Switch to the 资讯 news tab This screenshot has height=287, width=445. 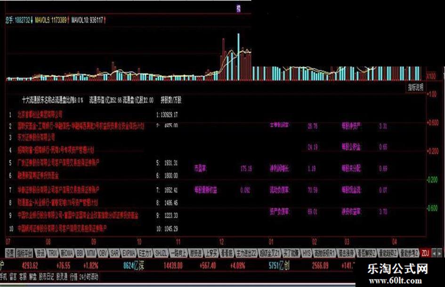pos(40,253)
